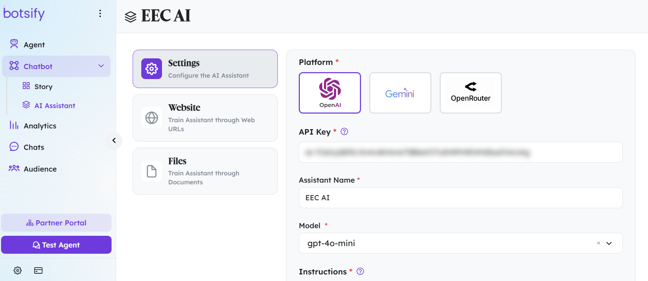This screenshot has width=648, height=281.
Task: Click the Chats bubble icon
Action: pyautogui.click(x=14, y=146)
